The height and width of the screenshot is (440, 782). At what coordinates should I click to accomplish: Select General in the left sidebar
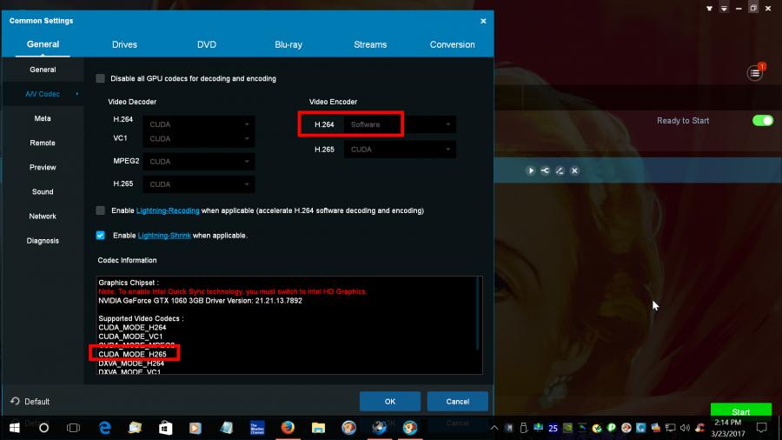coord(43,70)
